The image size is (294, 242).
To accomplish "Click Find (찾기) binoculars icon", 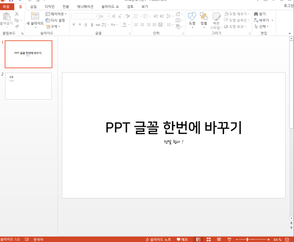I will point(260,14).
